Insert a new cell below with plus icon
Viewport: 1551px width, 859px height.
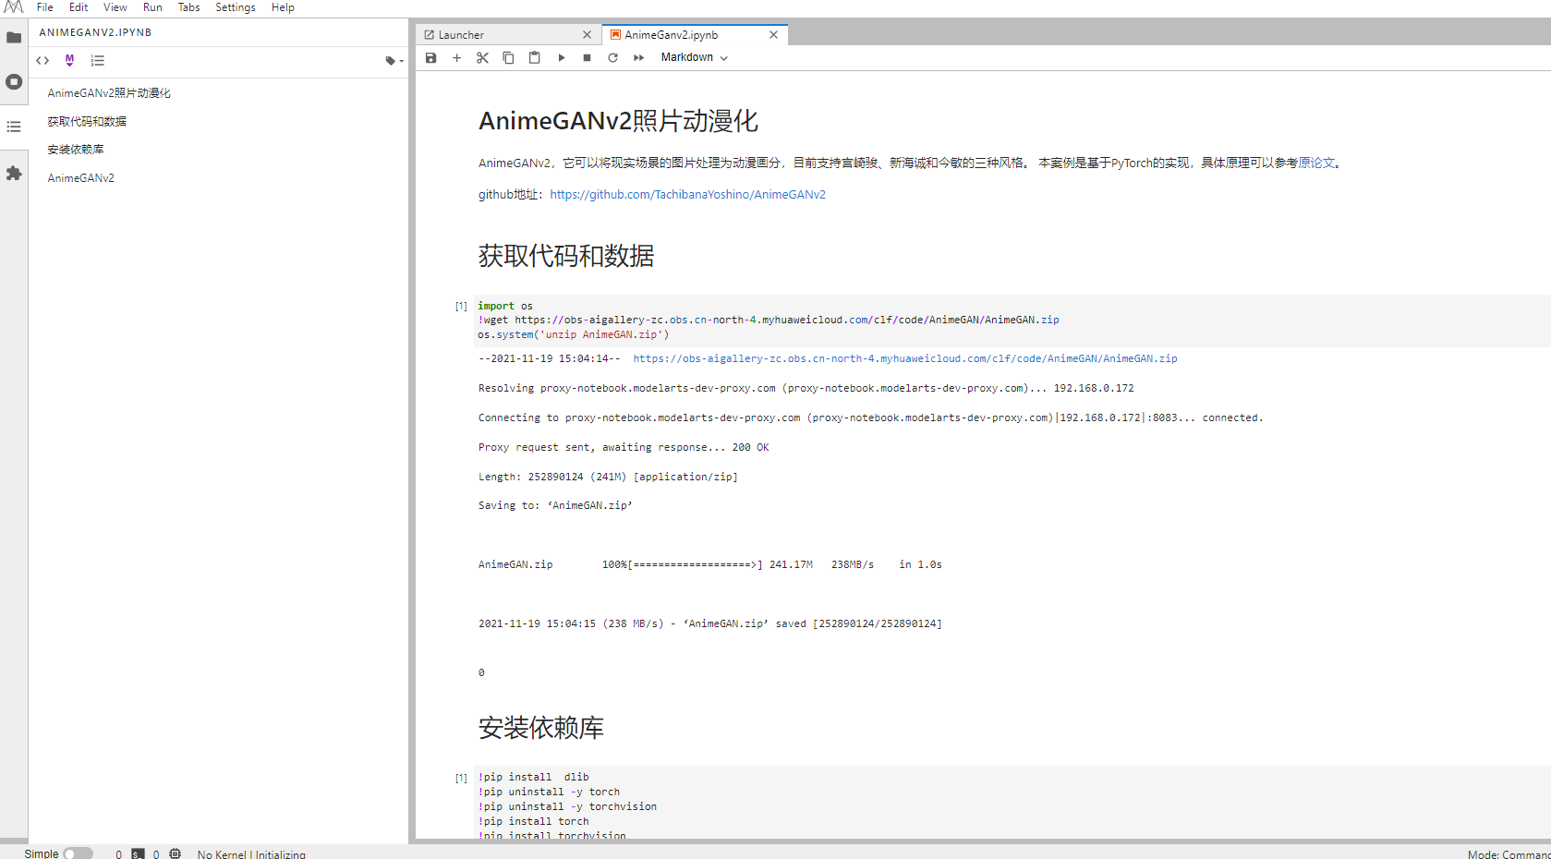456,57
